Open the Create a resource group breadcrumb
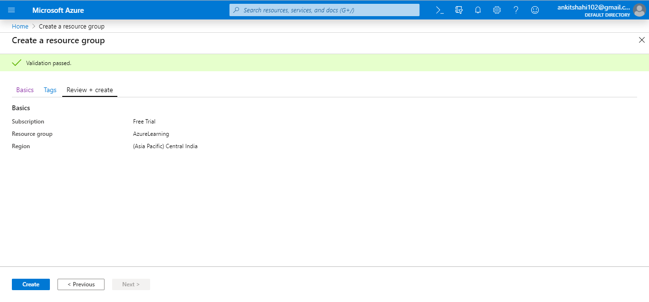Viewport: 649px width, 302px height. [x=72, y=26]
